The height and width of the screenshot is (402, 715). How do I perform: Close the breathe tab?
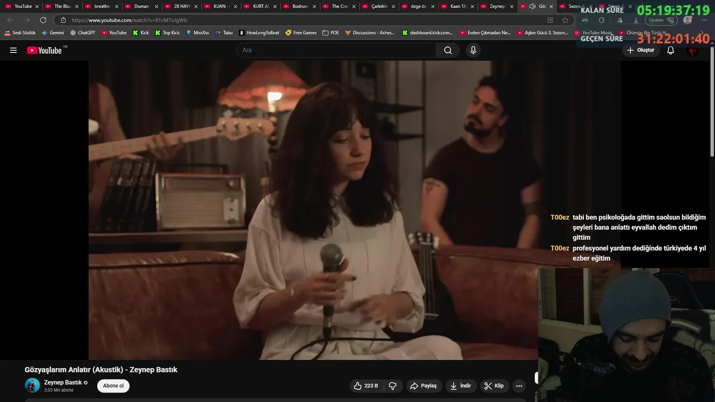coord(116,7)
